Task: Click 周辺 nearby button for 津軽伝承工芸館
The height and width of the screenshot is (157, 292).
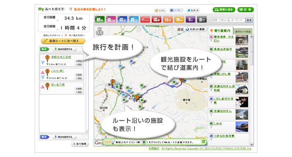Action: pos(79,64)
